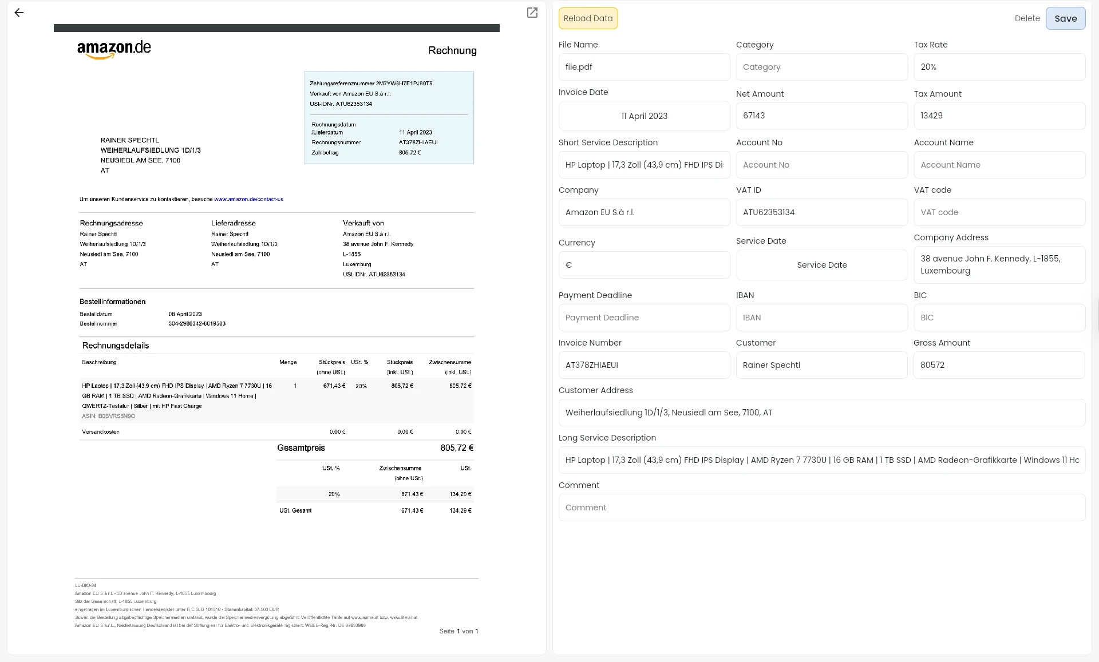Click the Rechnungsnummer AT378ZHIAEUI in blue box
Image resolution: width=1099 pixels, height=662 pixels.
(x=418, y=142)
